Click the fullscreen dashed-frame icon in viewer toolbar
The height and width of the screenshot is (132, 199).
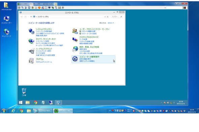(x=46, y=8)
